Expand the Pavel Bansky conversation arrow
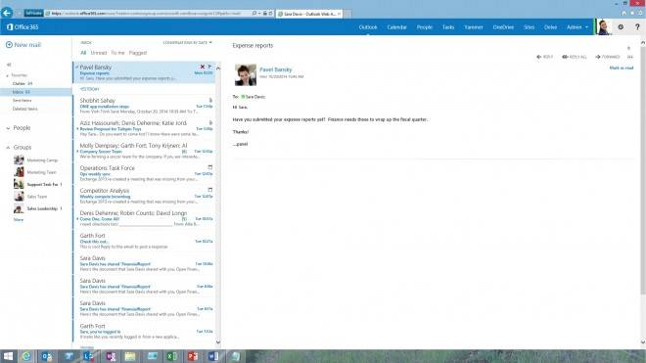This screenshot has height=363, width=646. click(77, 67)
